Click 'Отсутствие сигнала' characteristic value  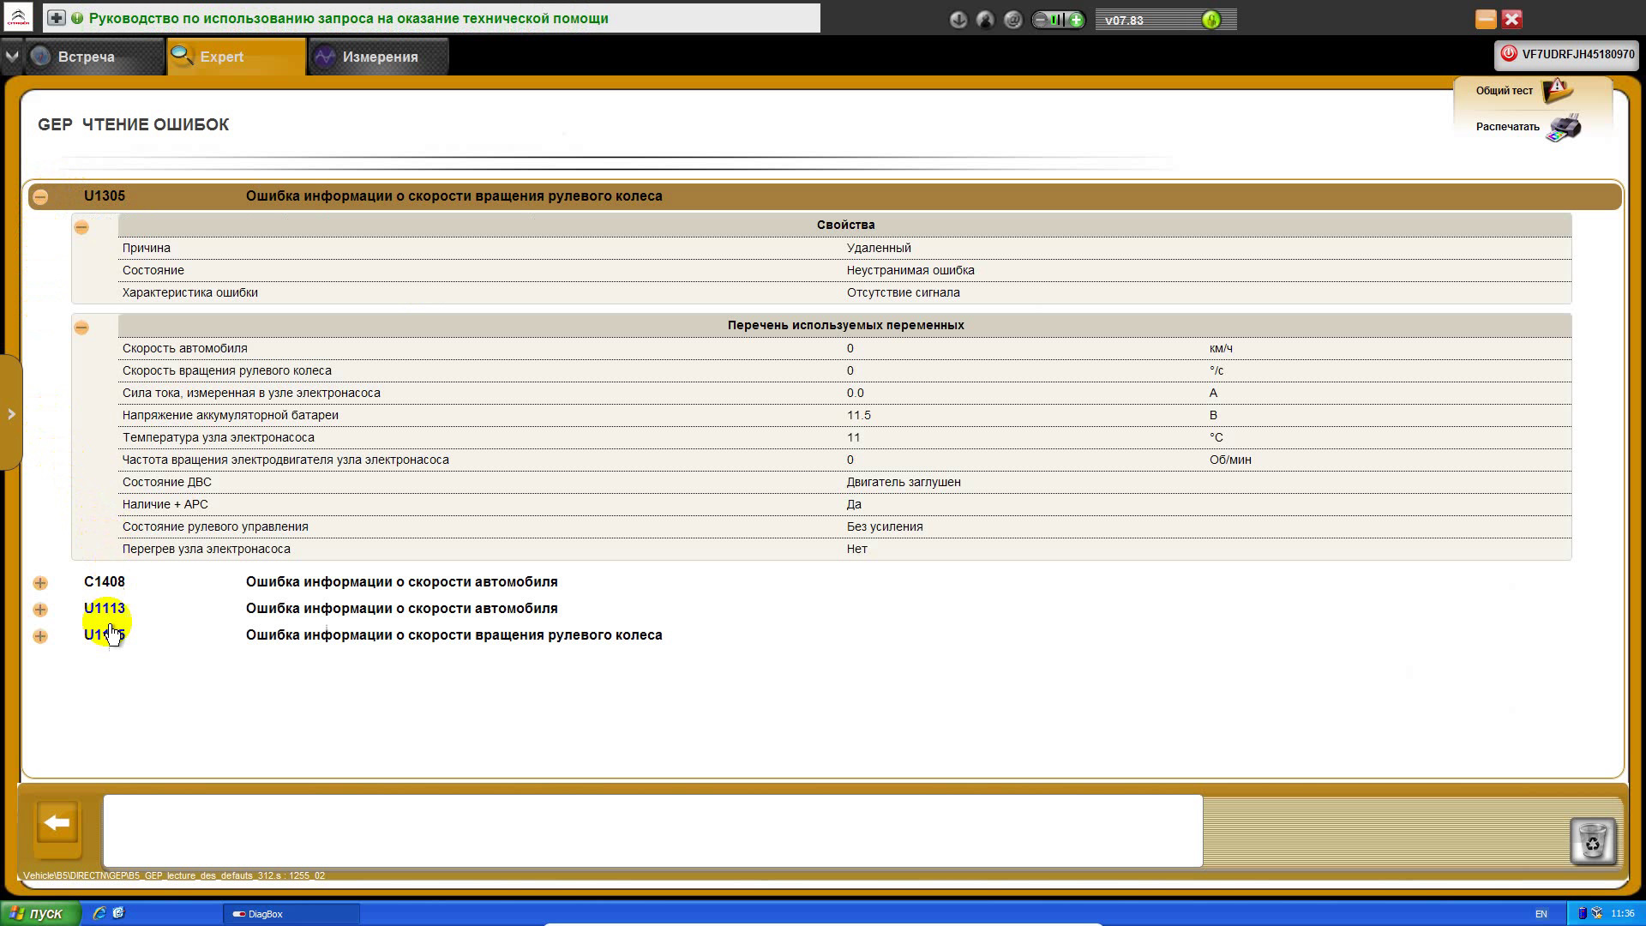pyautogui.click(x=903, y=292)
